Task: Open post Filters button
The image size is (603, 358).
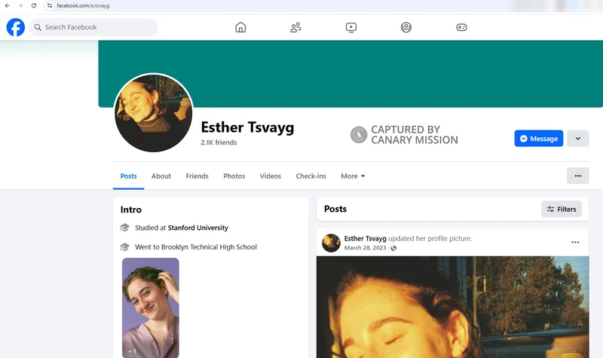Action: click(x=562, y=210)
